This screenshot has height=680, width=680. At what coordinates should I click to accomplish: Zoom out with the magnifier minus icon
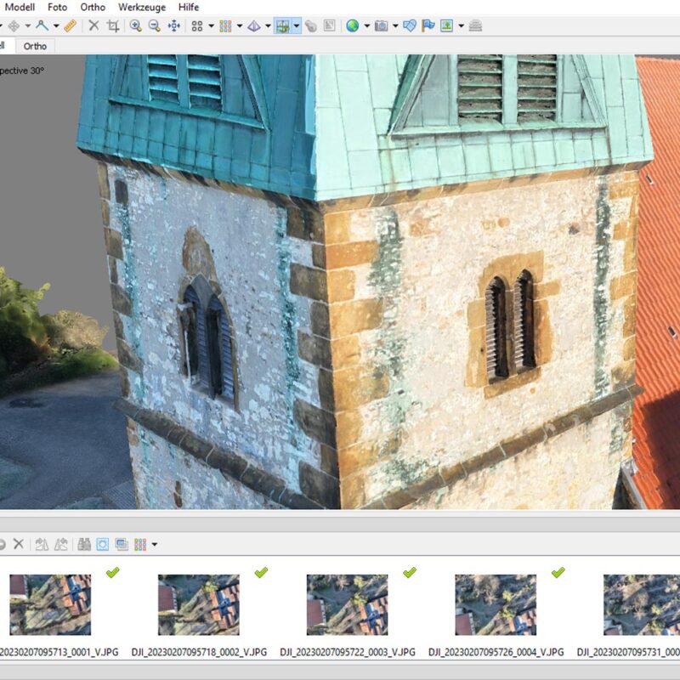[155, 25]
